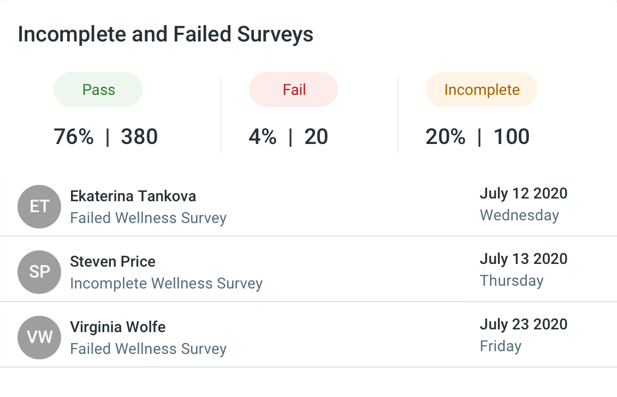
Task: Open Steven Price's Incomplete Wellness Survey
Action: point(166,284)
